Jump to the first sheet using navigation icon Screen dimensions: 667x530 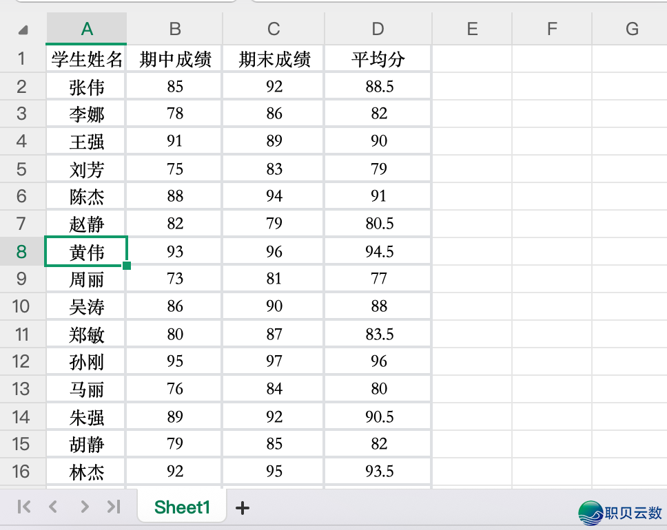(x=23, y=507)
